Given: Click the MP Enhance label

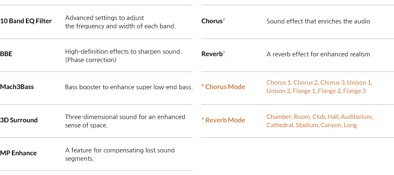Looking at the screenshot, I should coord(18,153).
